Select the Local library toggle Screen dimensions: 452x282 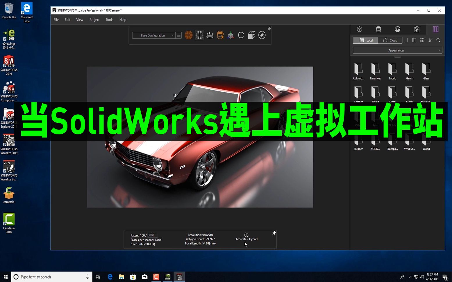tap(365, 40)
